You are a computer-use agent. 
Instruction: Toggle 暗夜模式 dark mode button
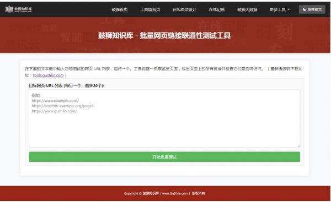pos(312,9)
